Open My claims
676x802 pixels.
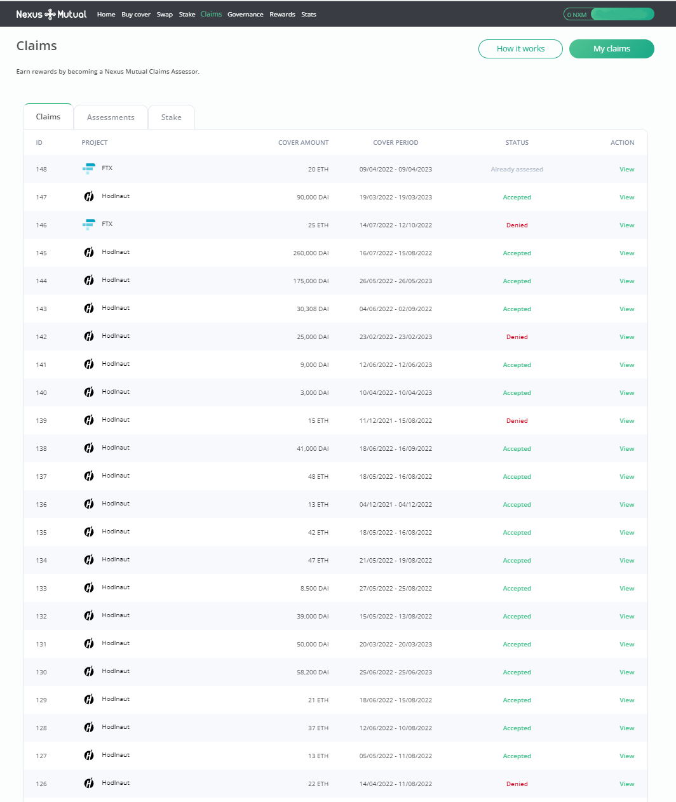click(612, 49)
